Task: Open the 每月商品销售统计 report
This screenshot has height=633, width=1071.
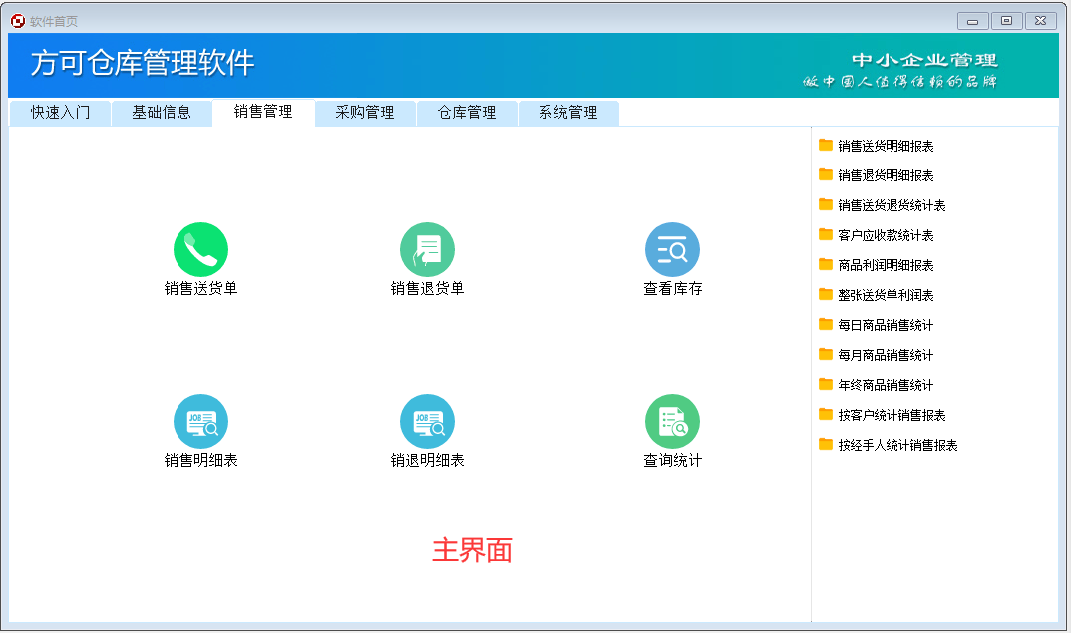Action: click(886, 355)
